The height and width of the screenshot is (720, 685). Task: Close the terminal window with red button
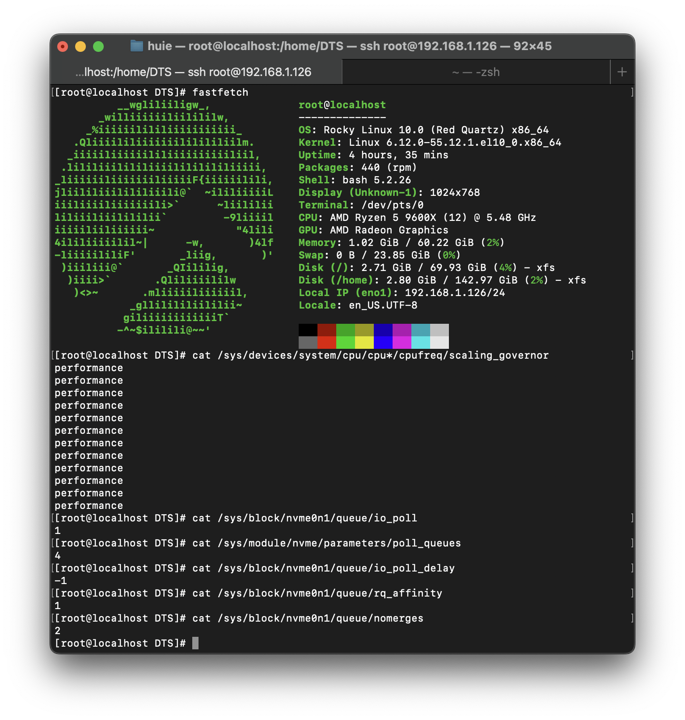coord(63,47)
